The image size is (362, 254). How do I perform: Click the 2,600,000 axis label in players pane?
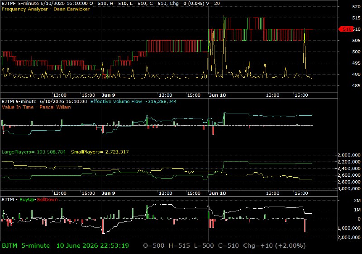349,175
